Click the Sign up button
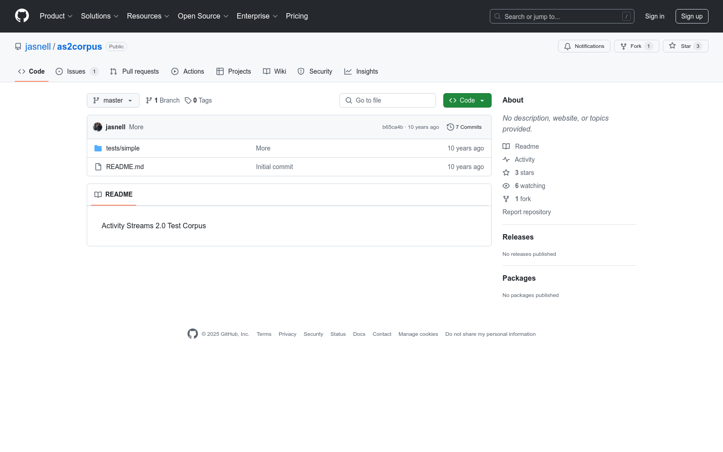Image resolution: width=723 pixels, height=452 pixels. (692, 16)
